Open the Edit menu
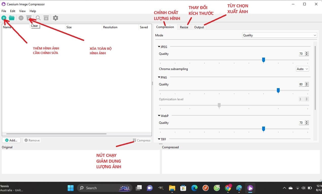The image size is (322, 194). tap(13, 11)
